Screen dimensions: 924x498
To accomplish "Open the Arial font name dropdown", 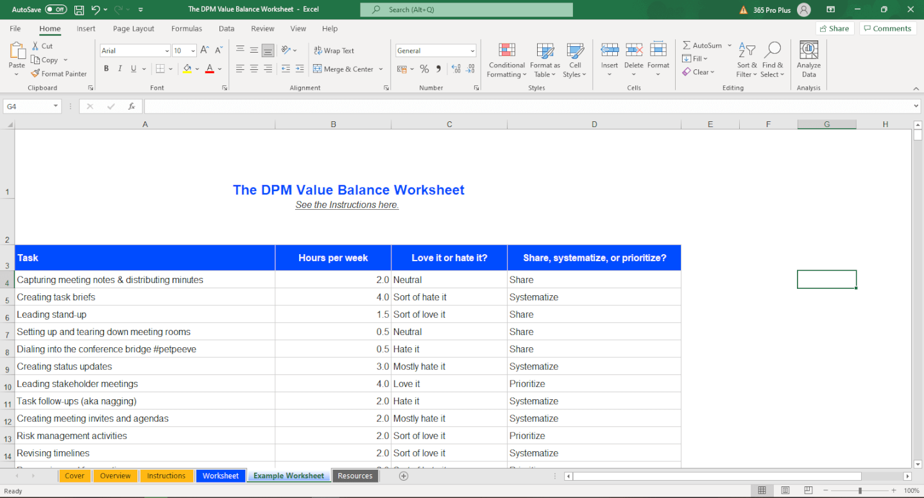I will coord(167,51).
